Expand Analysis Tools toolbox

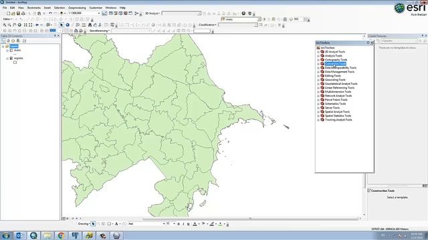point(318,56)
